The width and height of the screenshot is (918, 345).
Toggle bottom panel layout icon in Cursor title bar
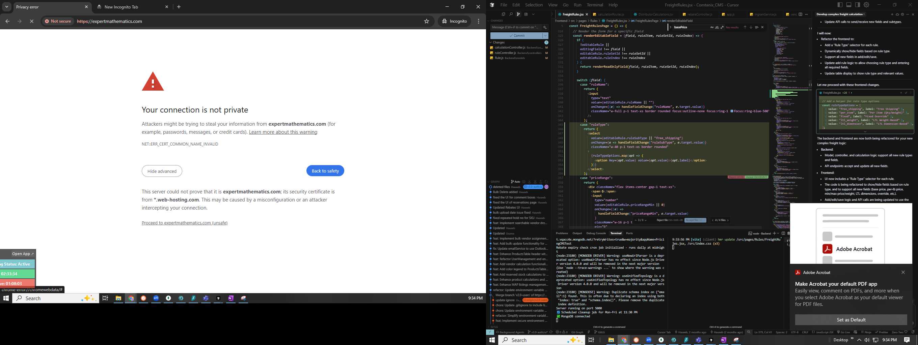coord(849,5)
